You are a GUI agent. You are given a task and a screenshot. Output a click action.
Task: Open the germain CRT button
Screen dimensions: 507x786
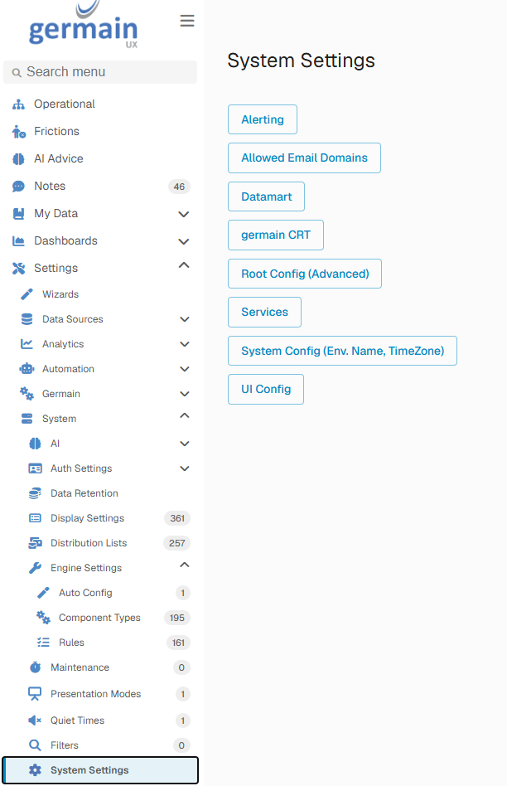[276, 235]
